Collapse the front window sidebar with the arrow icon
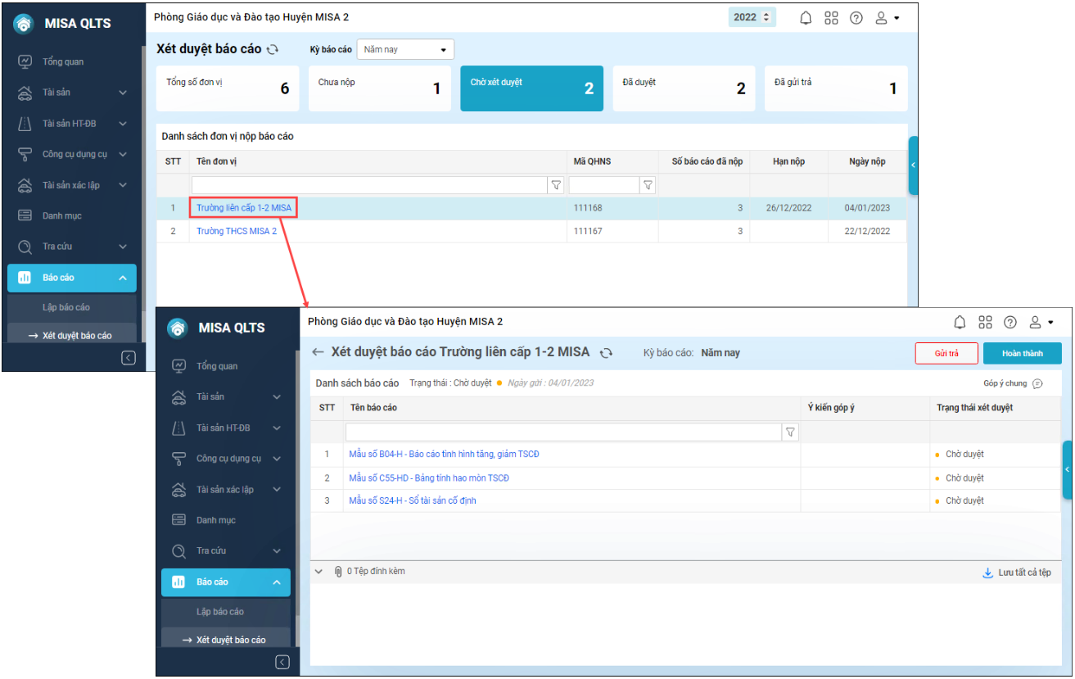Image resolution: width=1075 pixels, height=679 pixels. [x=282, y=662]
